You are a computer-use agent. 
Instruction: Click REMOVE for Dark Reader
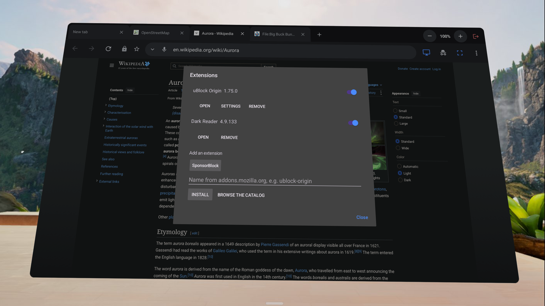(x=229, y=137)
